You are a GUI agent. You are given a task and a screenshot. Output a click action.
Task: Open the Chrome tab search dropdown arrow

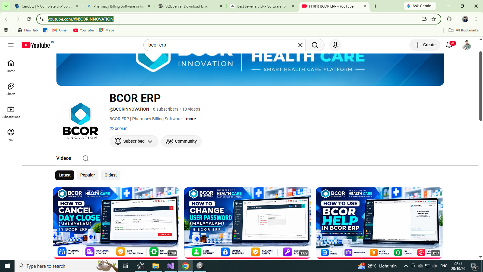6,6
